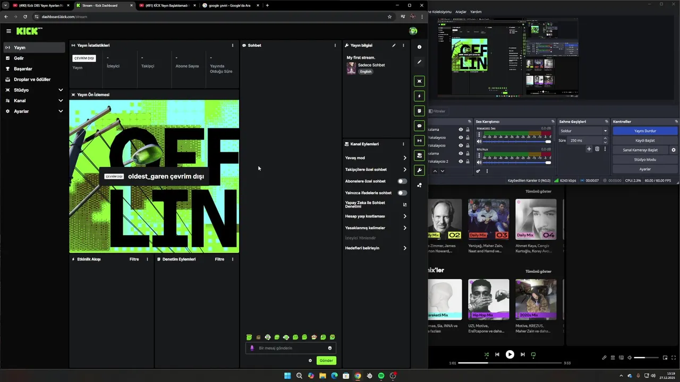Image resolution: width=680 pixels, height=382 pixels.
Task: Open the OBS virtual camera gear settings
Action: coord(674,150)
